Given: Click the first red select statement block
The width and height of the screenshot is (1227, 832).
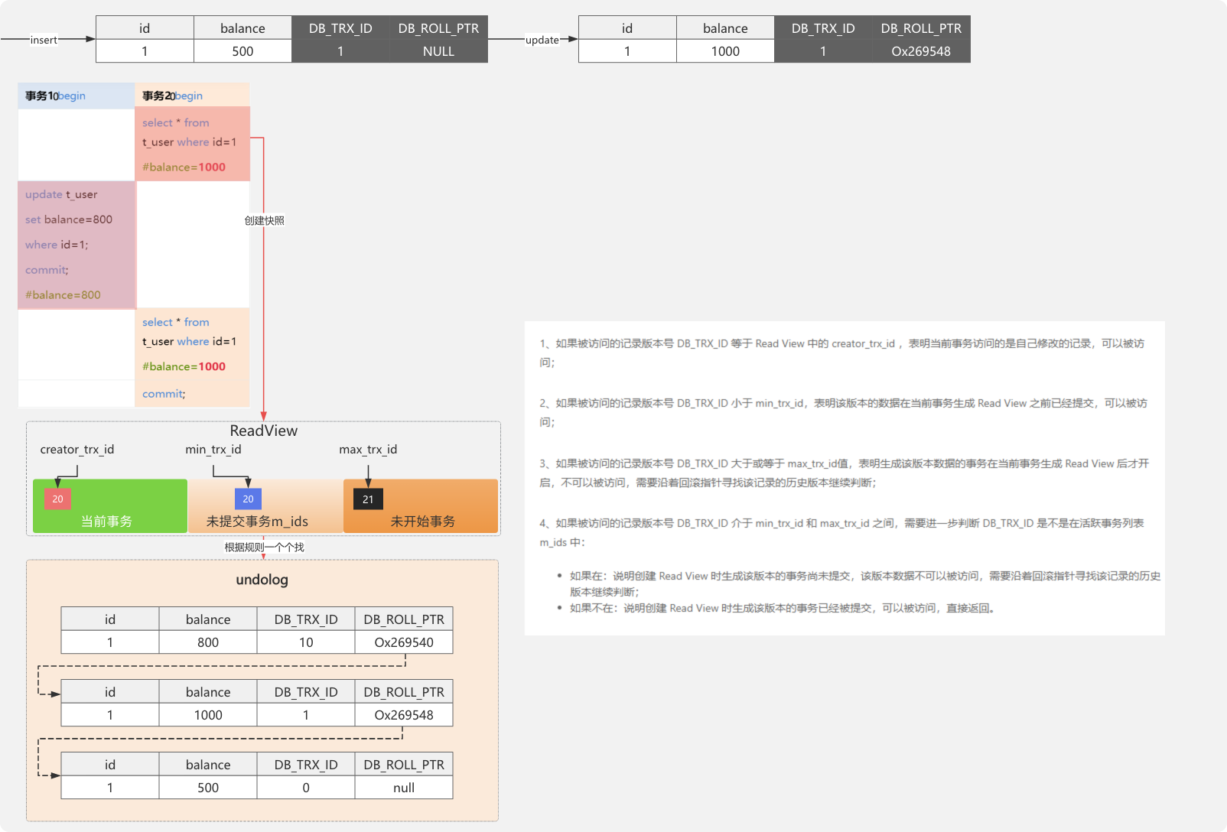Looking at the screenshot, I should pos(192,144).
